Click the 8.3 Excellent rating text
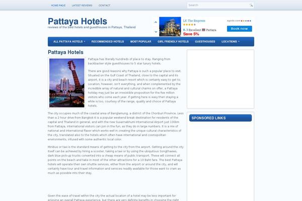Viewport: 302px width, 201px height. click(x=192, y=30)
